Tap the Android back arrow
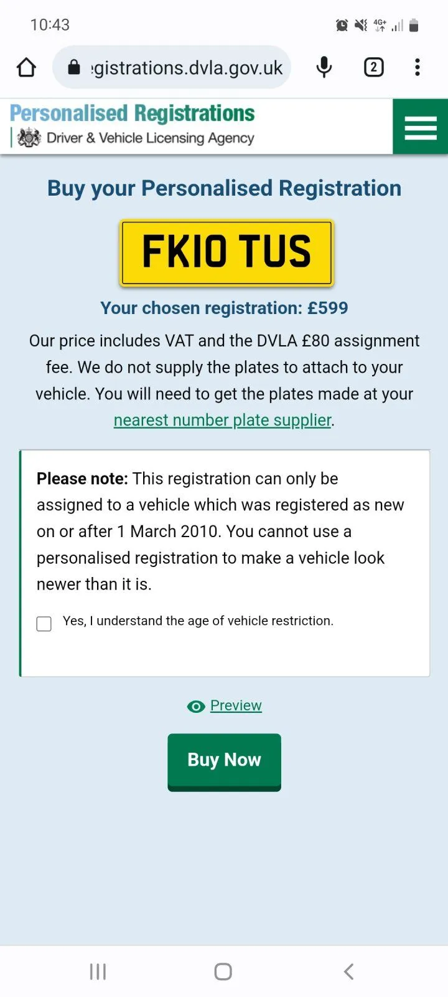 (349, 971)
